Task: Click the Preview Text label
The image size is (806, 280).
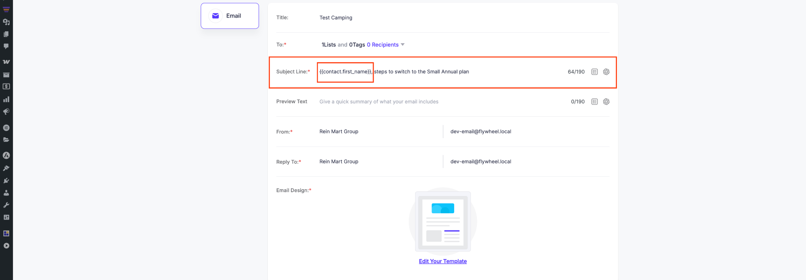Action: tap(292, 102)
